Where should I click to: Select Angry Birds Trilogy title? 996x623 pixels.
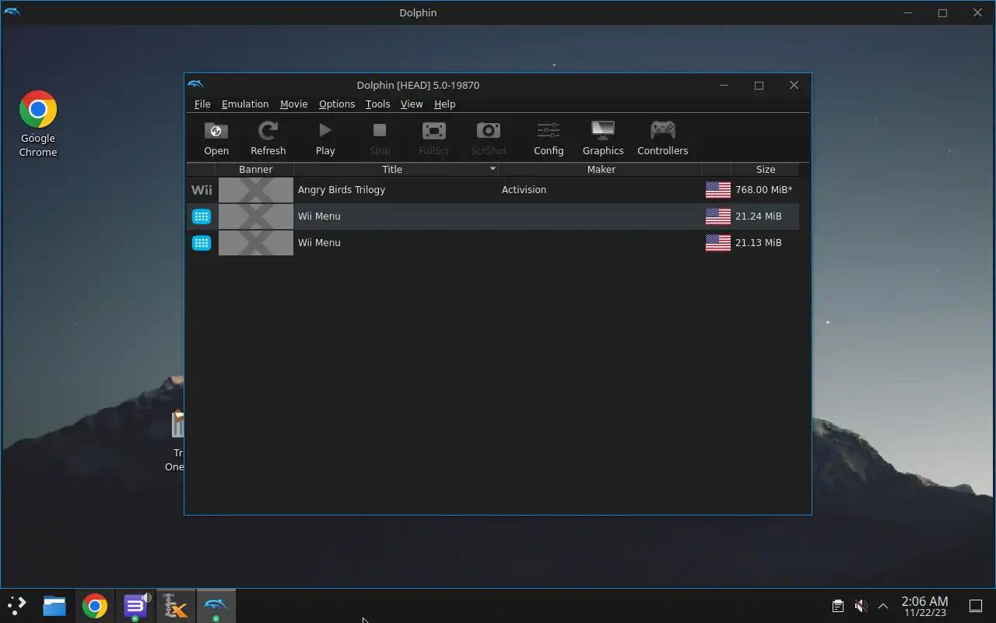click(x=342, y=190)
